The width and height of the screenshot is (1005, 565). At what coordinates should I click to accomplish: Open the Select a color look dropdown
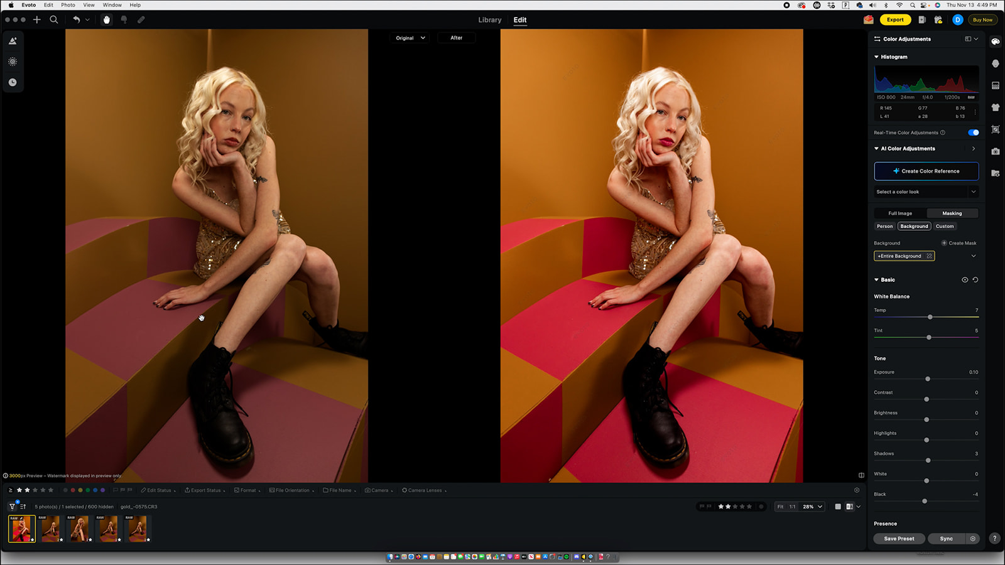click(x=926, y=192)
